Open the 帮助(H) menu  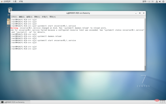click(x=52, y=17)
